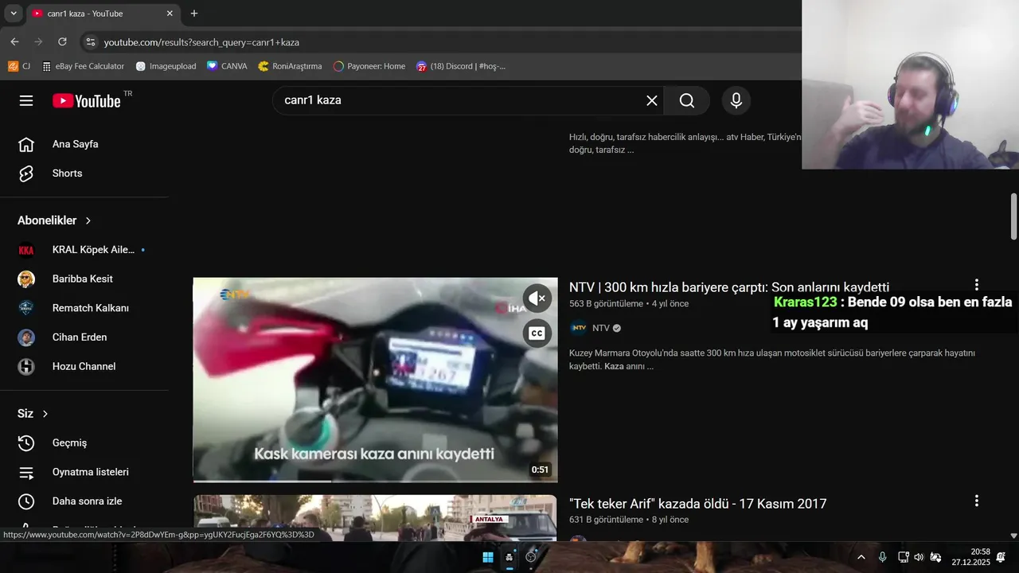Image resolution: width=1019 pixels, height=573 pixels.
Task: Open the NTV channel avatar
Action: coord(579,328)
